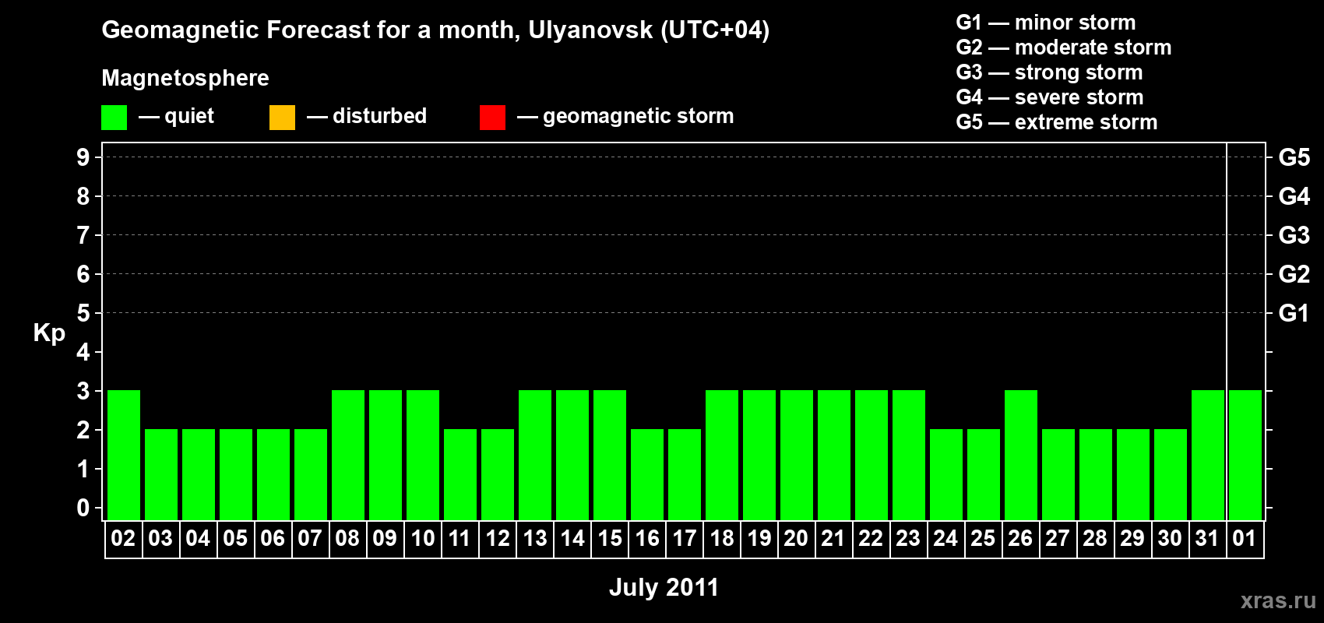Image resolution: width=1324 pixels, height=623 pixels.
Task: Click date label 06 on the axis
Action: [x=273, y=538]
